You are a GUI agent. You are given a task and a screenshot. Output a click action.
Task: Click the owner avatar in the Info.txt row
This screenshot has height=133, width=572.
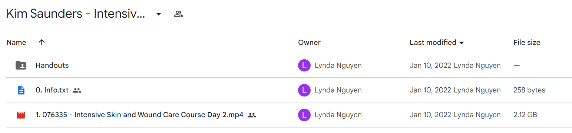pos(304,90)
